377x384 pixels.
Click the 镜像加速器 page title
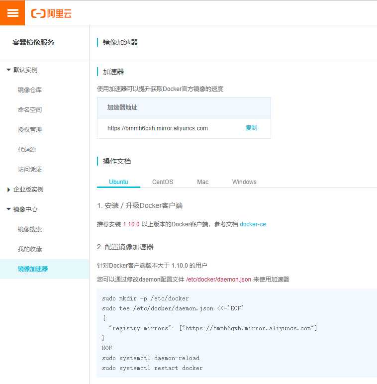click(120, 42)
